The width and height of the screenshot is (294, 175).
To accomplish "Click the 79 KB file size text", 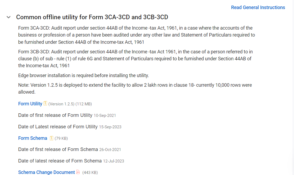I will [x=61, y=138].
